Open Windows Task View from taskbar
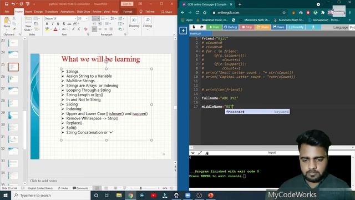This screenshot has height=200, width=355. click(x=107, y=195)
